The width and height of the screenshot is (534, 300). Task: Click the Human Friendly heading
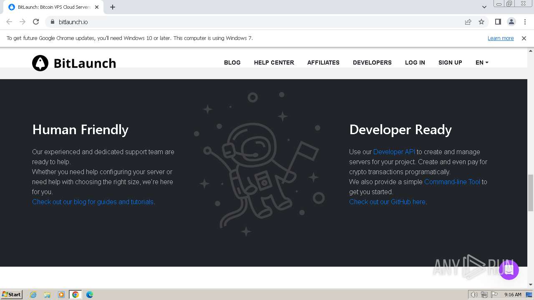pyautogui.click(x=81, y=130)
